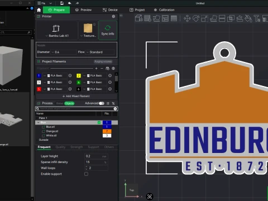Open printer settings gear icon
268x201 pixels.
[113, 16]
